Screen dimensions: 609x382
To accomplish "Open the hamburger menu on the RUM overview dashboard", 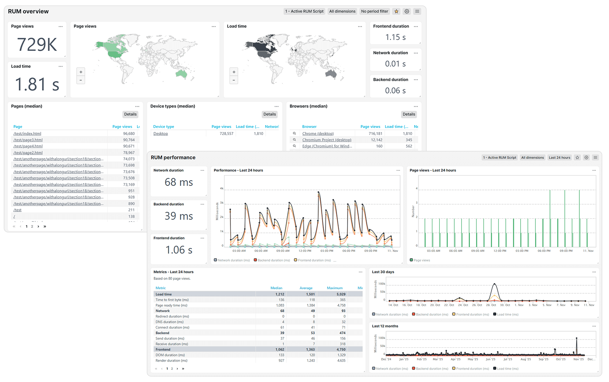I will (x=417, y=11).
